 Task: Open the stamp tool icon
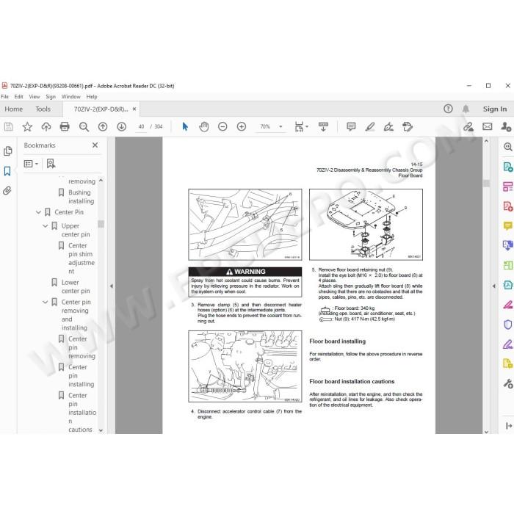pos(408,126)
